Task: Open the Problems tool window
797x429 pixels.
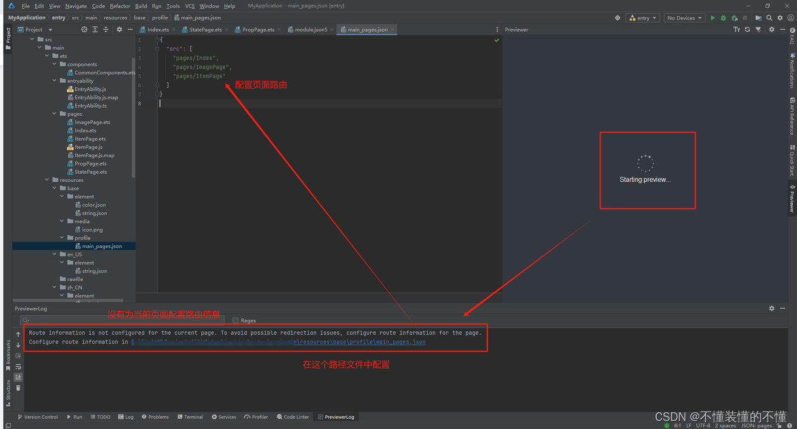Action: 155,417
